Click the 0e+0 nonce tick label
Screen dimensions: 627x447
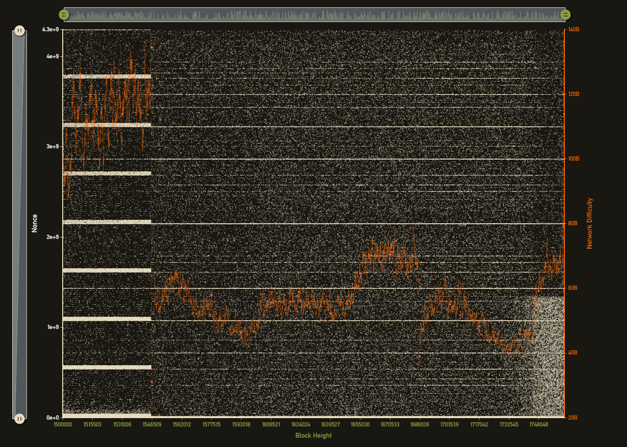tap(53, 418)
